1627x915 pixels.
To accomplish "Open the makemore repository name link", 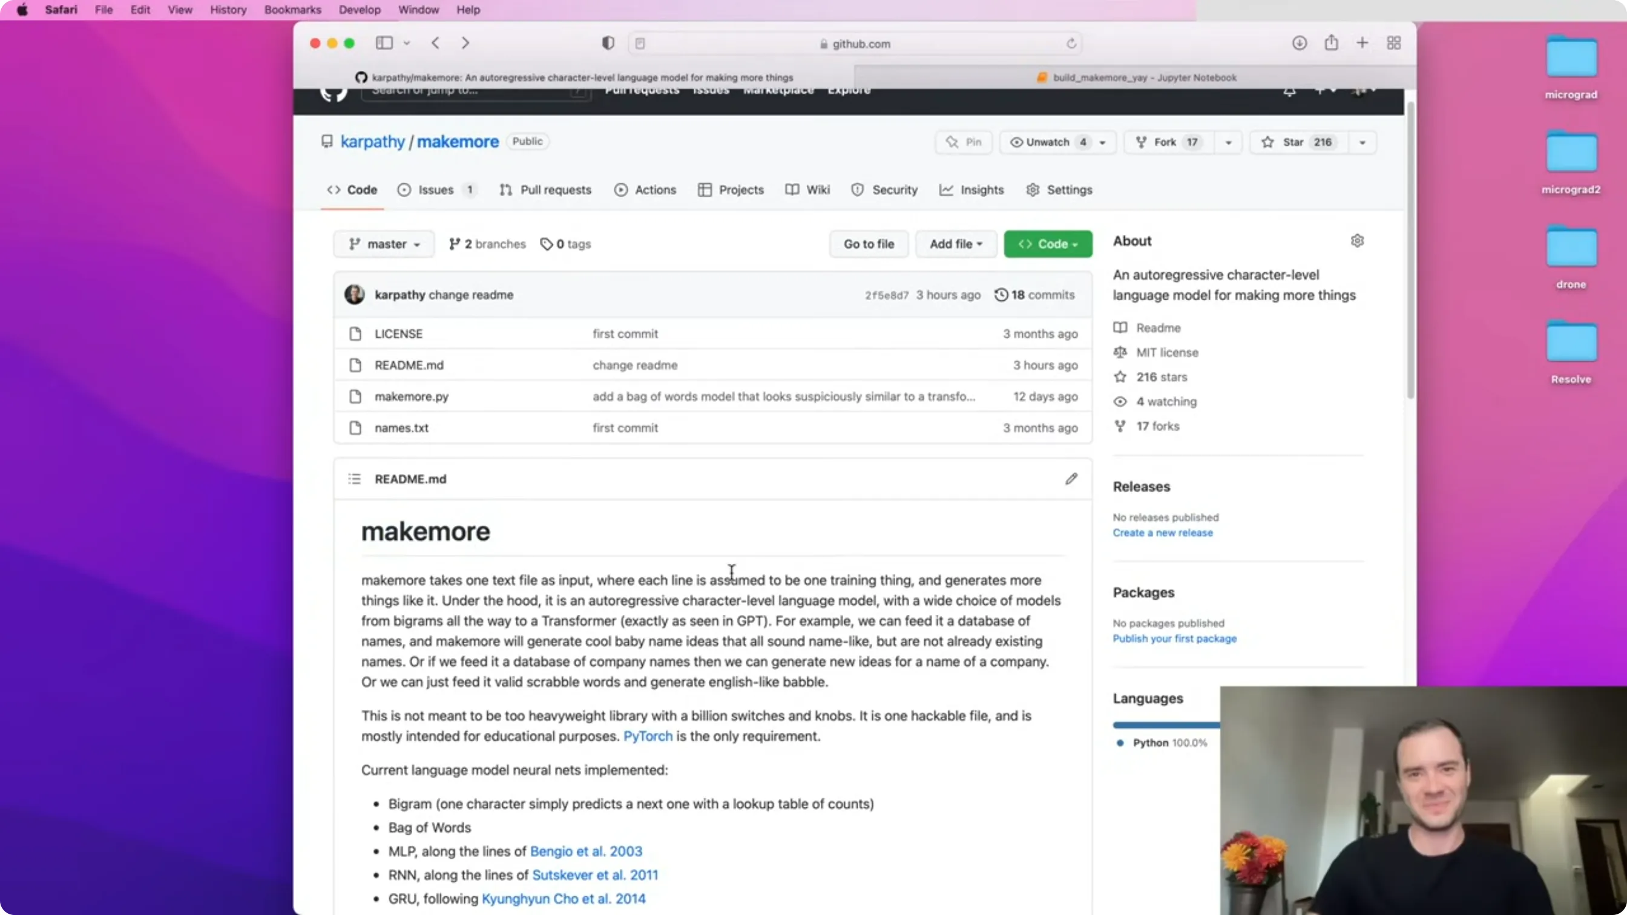I will click(x=458, y=142).
